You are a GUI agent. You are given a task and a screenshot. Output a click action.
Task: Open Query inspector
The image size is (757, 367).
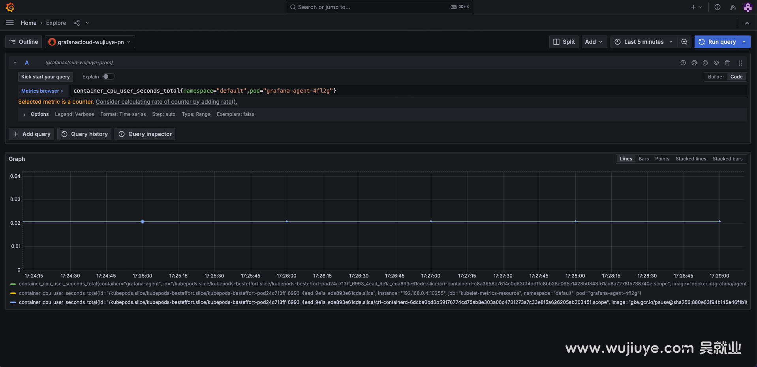point(145,134)
